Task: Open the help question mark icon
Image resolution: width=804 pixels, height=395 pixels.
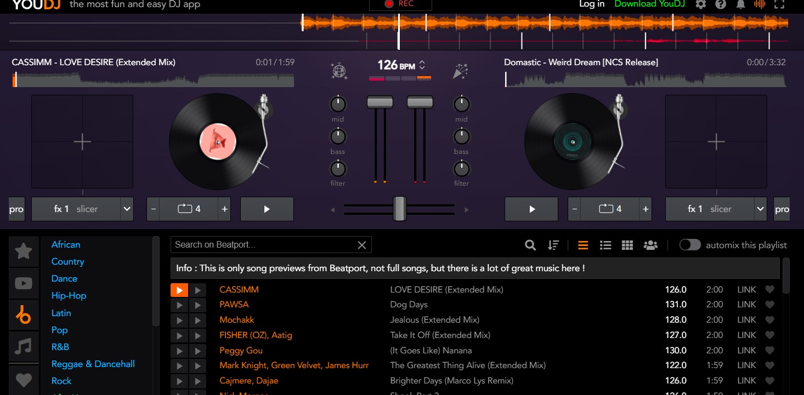Action: [x=721, y=4]
